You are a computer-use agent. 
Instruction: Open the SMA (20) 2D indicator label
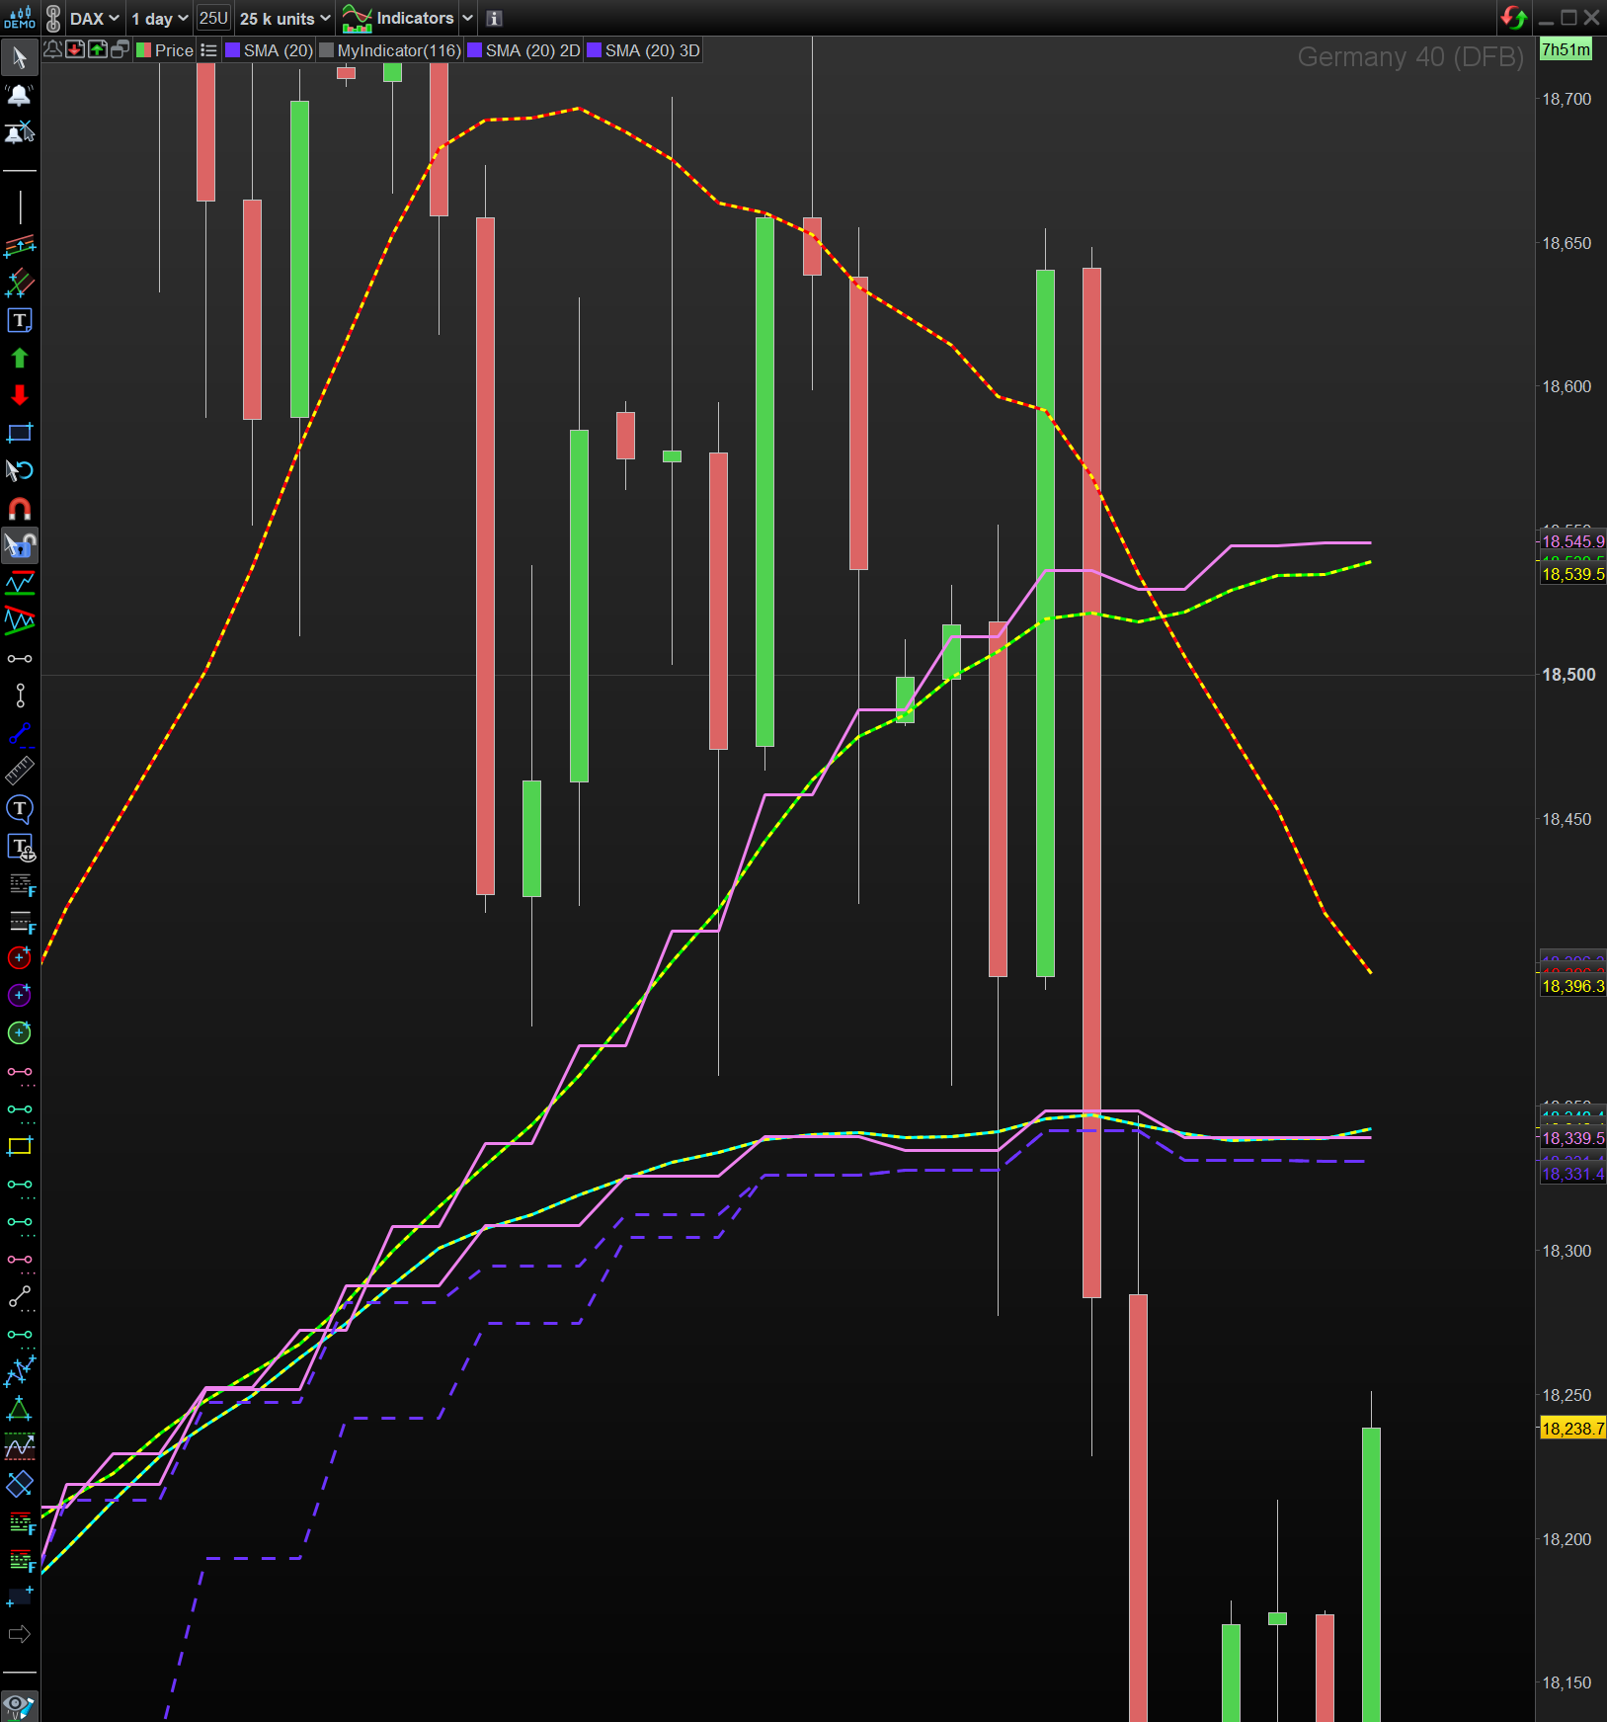523,50
